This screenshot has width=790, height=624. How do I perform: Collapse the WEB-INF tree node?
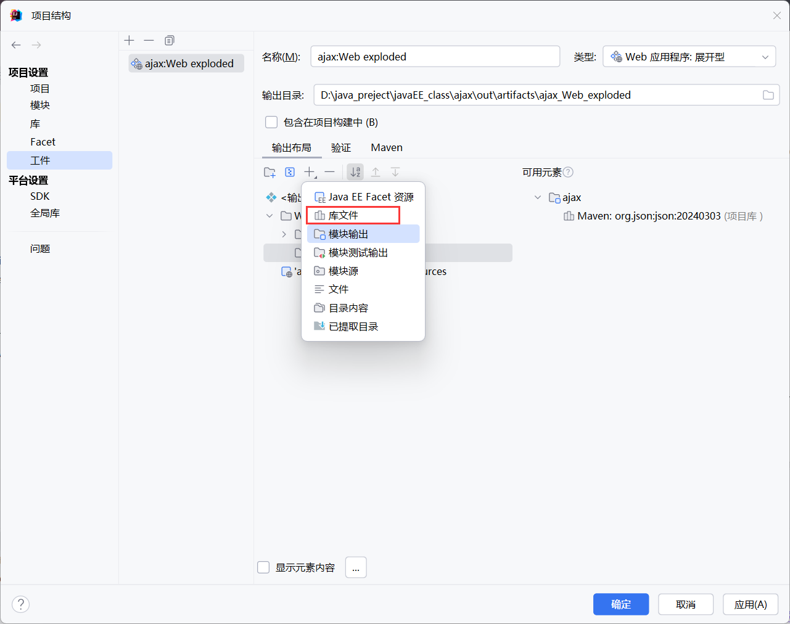(270, 216)
